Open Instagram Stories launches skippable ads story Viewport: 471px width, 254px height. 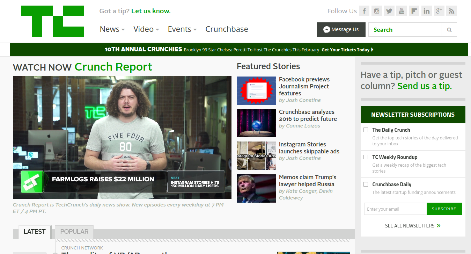click(309, 148)
